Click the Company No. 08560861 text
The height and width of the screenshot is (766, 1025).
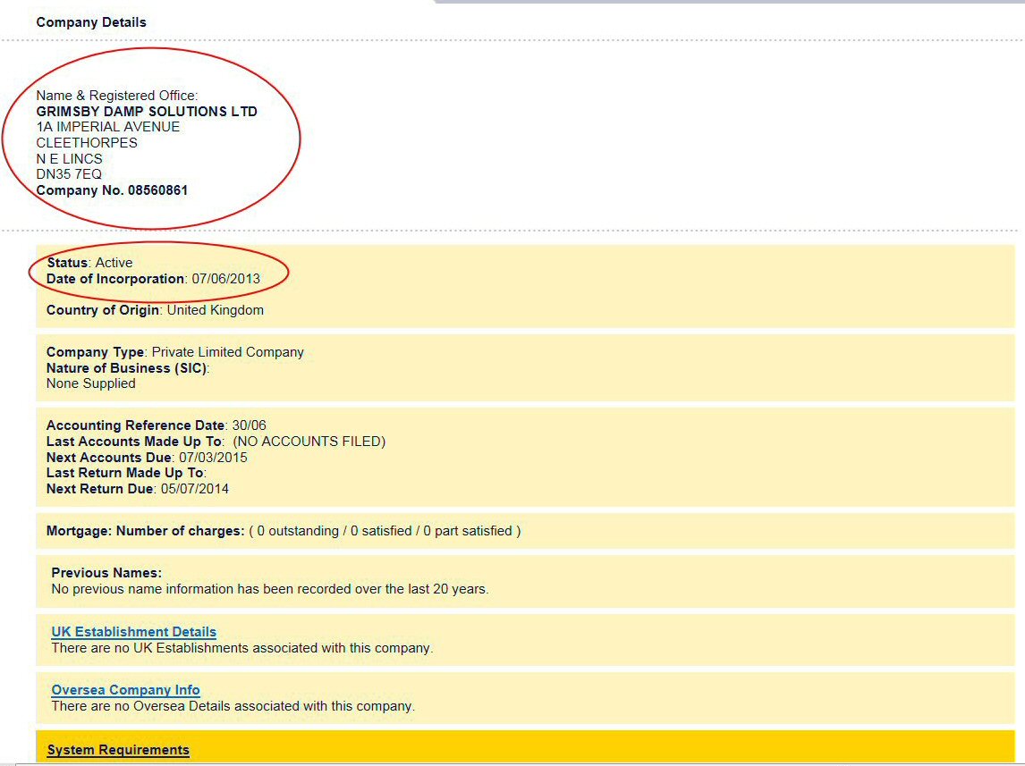tap(112, 190)
